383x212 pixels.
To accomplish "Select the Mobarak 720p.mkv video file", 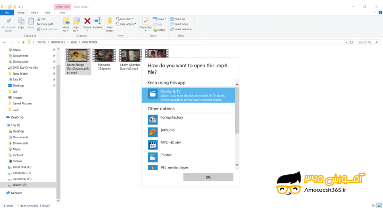I will point(104,60).
